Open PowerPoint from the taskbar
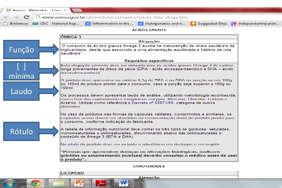Viewport: 282px width, 188px height. point(79,183)
